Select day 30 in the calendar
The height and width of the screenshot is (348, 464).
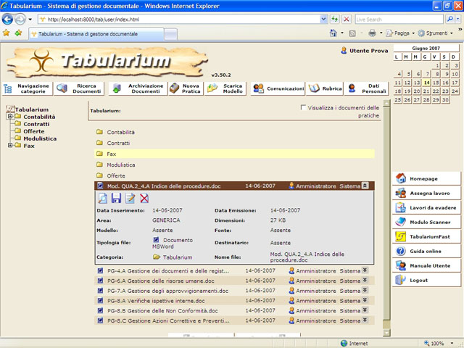click(445, 100)
